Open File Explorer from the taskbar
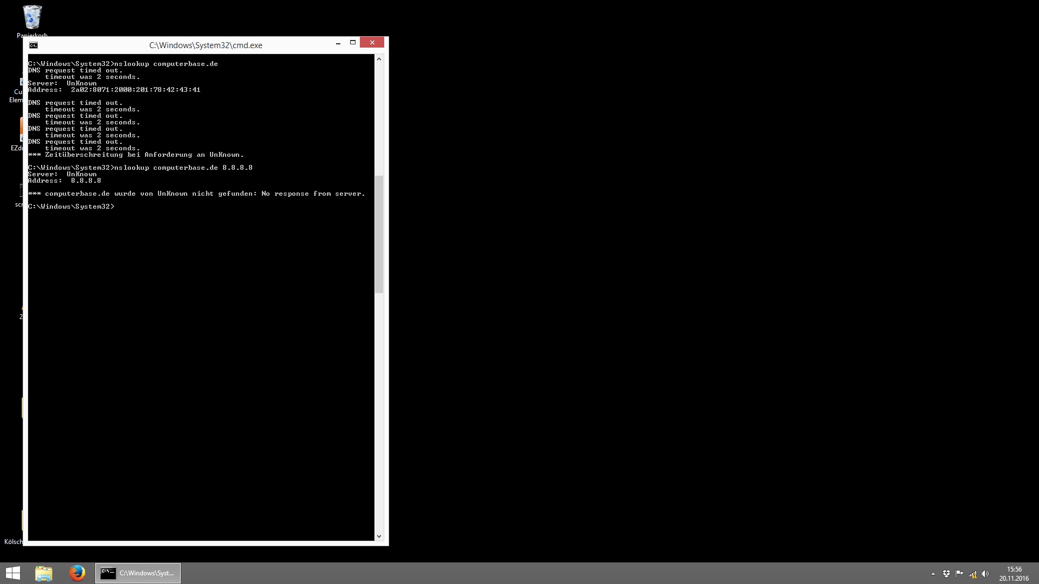This screenshot has width=1039, height=584. [44, 573]
